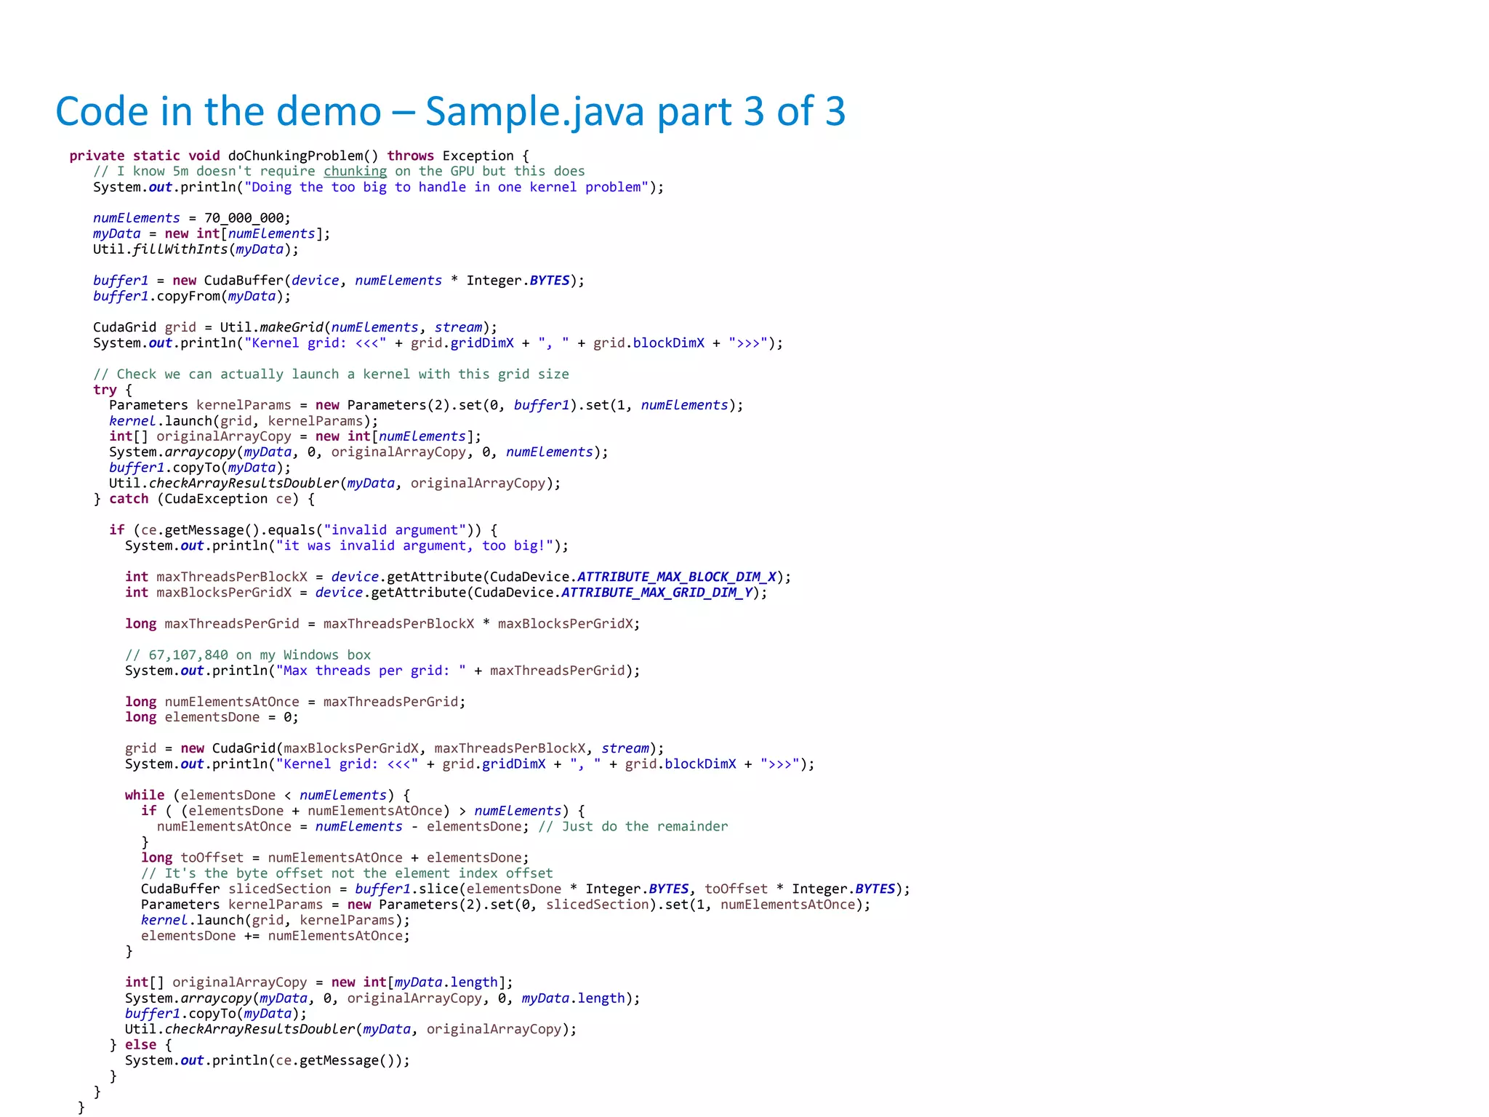
Task: Click the number 70_000_000
Action: tap(247, 218)
